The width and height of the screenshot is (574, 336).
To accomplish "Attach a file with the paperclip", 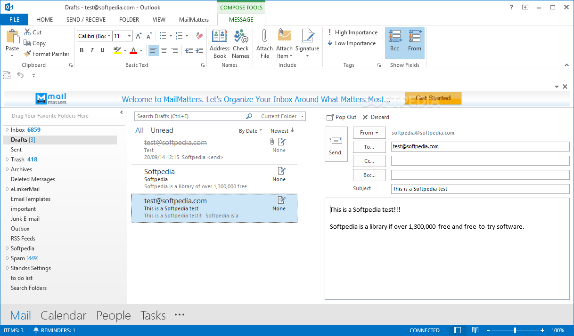I will (x=264, y=44).
